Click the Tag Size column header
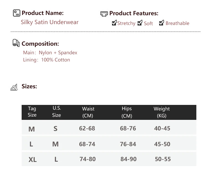 32,112
